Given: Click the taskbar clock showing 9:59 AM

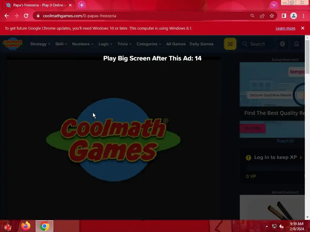Looking at the screenshot, I should click(297, 226).
